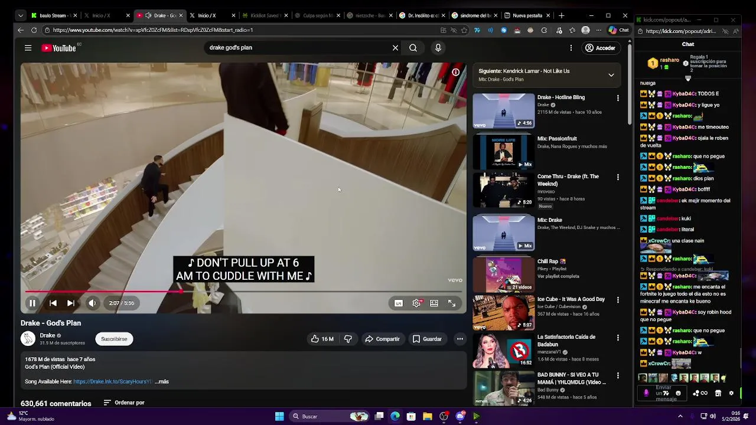Switch to baulo Stream browser tab
The width and height of the screenshot is (756, 425).
pos(54,15)
